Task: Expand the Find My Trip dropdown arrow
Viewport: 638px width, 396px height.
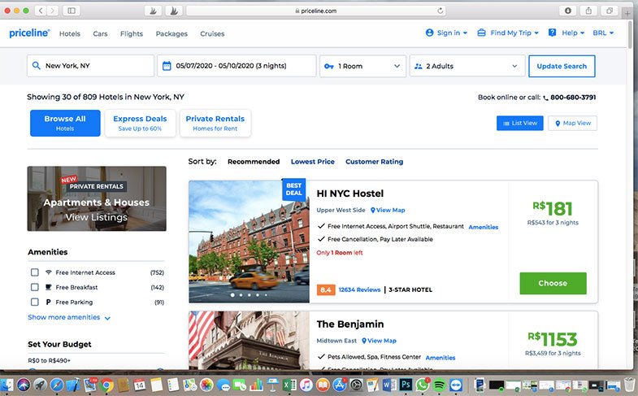Action: pos(536,33)
